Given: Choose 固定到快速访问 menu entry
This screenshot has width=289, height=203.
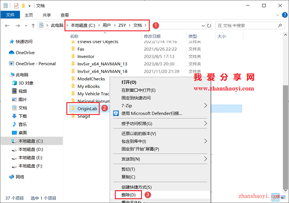Looking at the screenshot, I should [136, 98].
